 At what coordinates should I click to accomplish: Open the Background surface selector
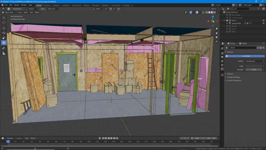tap(255, 61)
